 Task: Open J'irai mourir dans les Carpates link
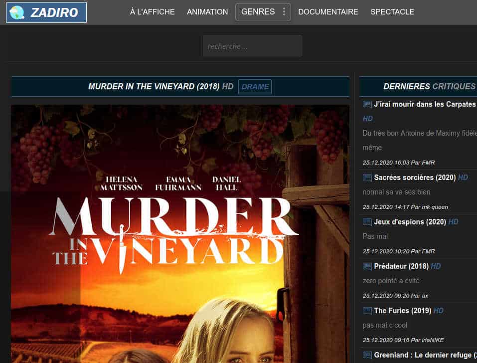point(425,104)
